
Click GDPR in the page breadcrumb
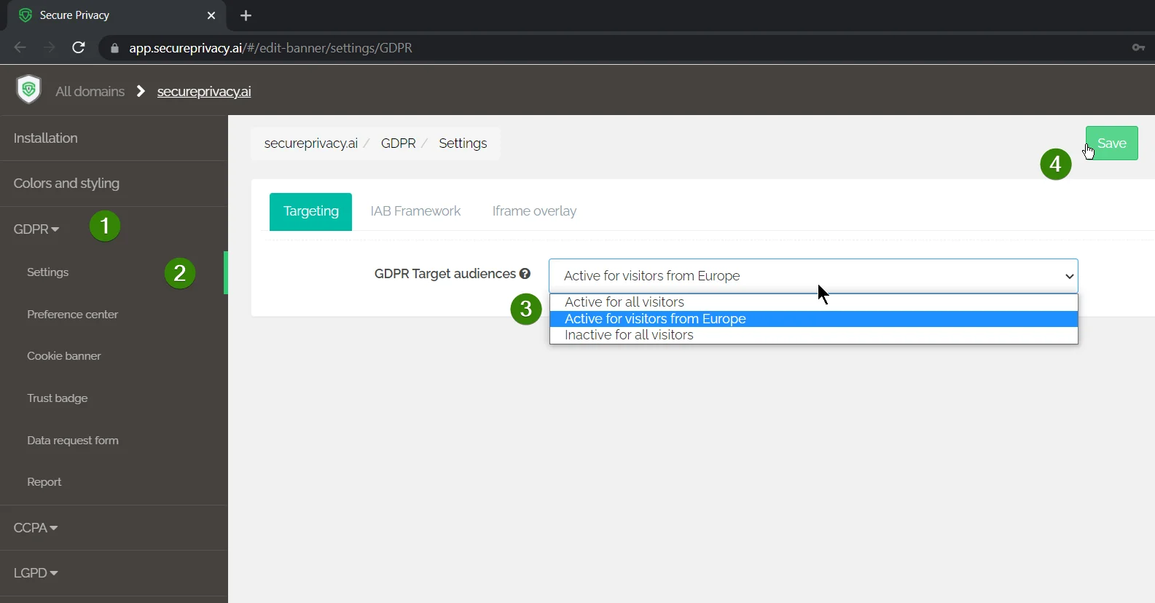pos(398,143)
